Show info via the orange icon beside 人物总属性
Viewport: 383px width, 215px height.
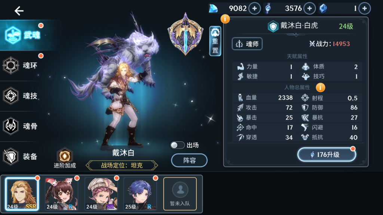click(x=321, y=87)
